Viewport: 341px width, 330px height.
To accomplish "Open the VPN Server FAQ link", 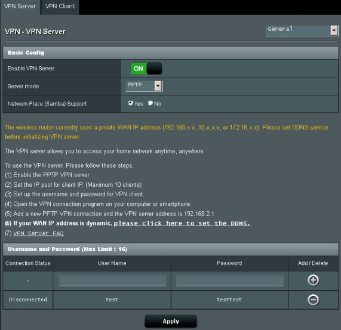I will click(x=38, y=233).
